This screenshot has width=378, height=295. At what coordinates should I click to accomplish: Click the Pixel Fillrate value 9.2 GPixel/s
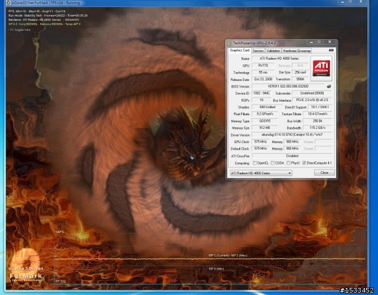pyautogui.click(x=265, y=114)
